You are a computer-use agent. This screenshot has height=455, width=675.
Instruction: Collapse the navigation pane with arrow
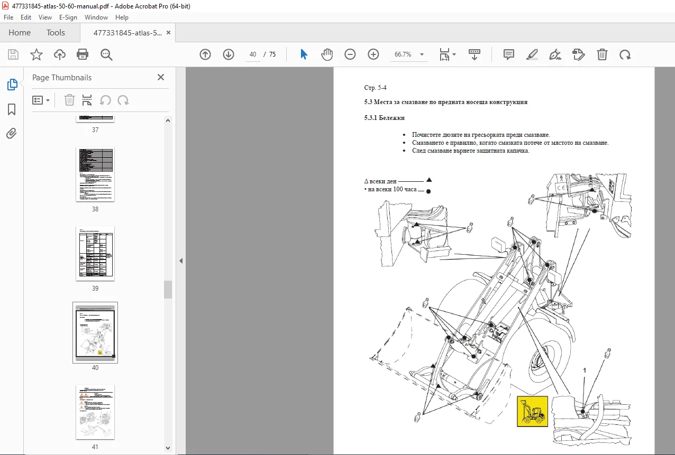click(x=181, y=261)
